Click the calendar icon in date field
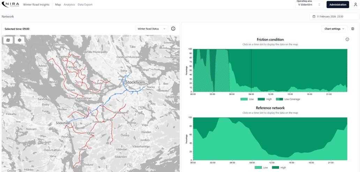The image size is (360, 172). click(x=314, y=16)
